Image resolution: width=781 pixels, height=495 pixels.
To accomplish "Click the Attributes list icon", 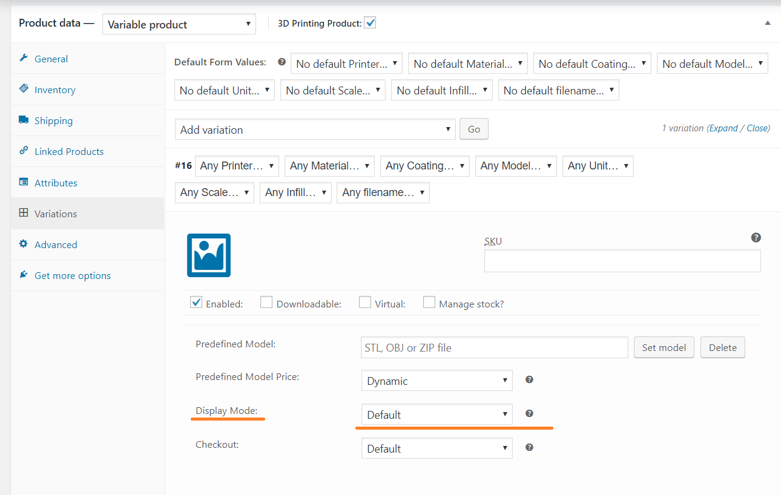I will [x=24, y=182].
